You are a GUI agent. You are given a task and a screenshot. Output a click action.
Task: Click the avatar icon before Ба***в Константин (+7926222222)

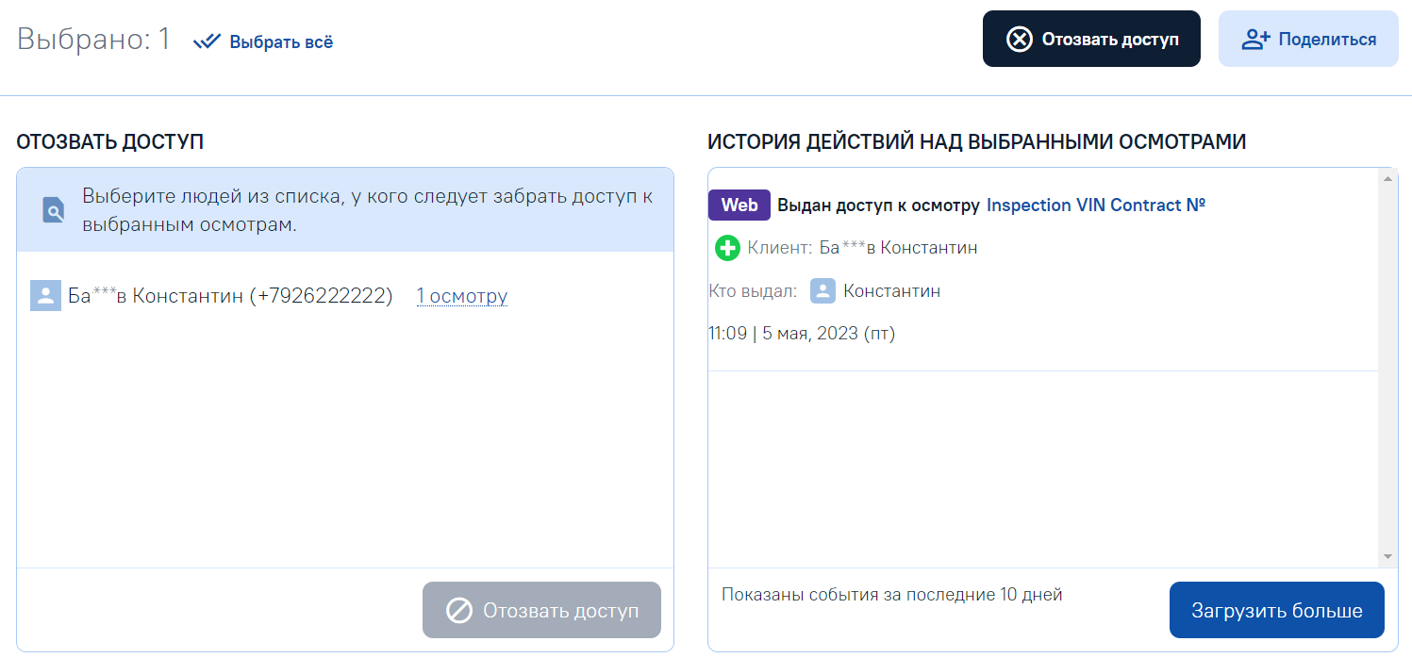[x=45, y=296]
